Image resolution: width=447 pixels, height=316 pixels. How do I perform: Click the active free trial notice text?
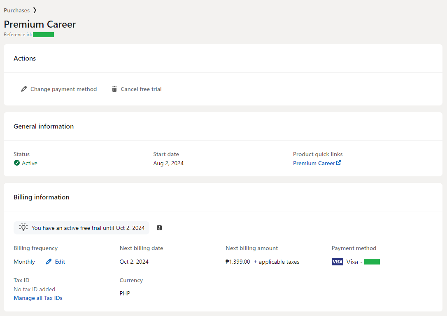(88, 228)
